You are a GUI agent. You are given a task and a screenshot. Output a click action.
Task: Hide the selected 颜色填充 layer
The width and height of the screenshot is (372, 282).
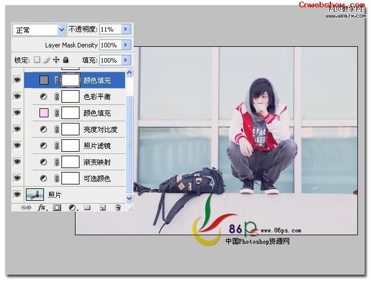click(x=17, y=80)
